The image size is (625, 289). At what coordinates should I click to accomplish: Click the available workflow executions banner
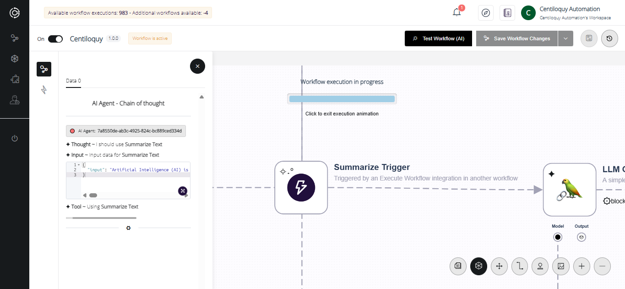point(128,13)
